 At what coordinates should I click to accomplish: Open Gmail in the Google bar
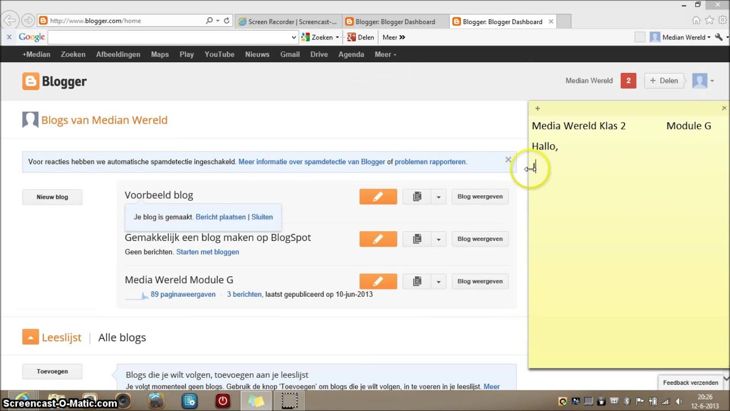coord(290,54)
